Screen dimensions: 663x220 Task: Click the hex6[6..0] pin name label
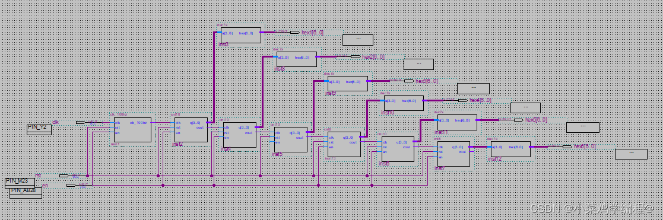tap(585, 146)
